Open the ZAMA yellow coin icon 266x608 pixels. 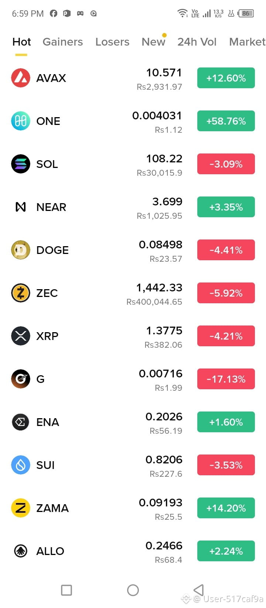(21, 508)
